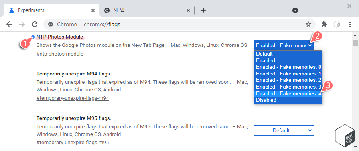The height and width of the screenshot is (151, 359).
Task: Reload the chrome://flags page
Action: pos(35,24)
